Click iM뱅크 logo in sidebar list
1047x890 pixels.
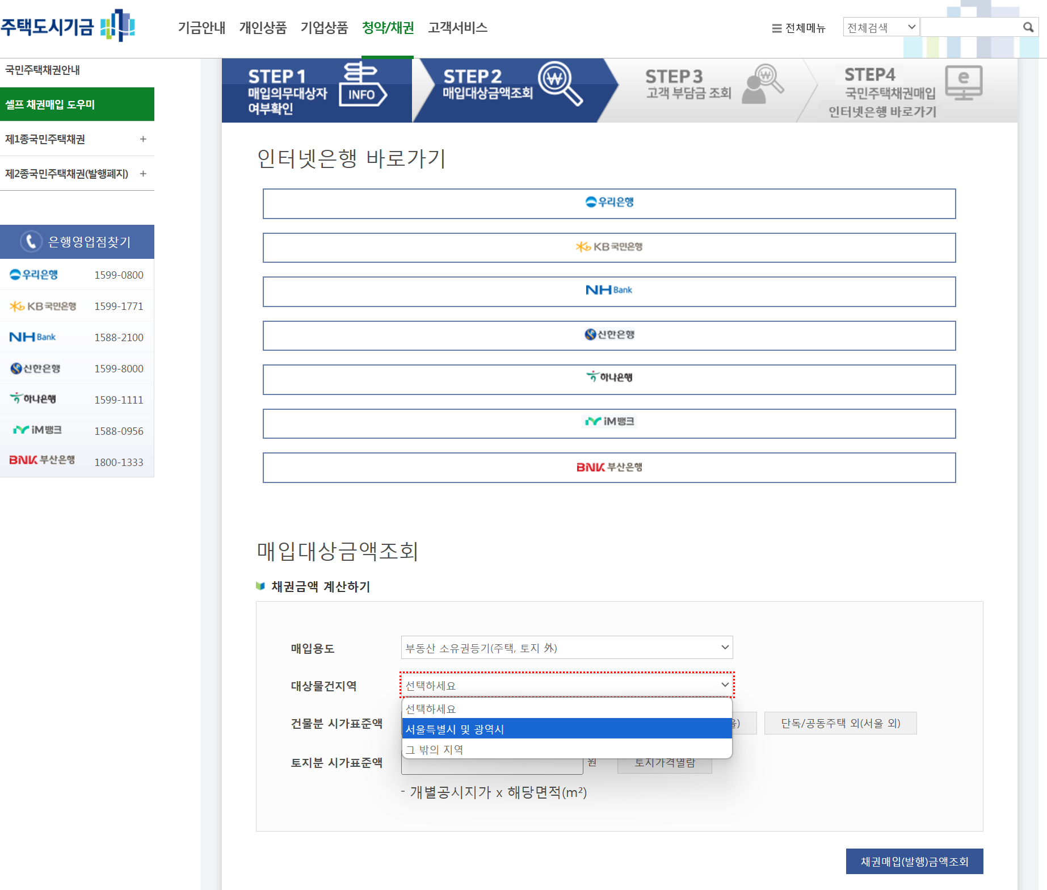[37, 430]
